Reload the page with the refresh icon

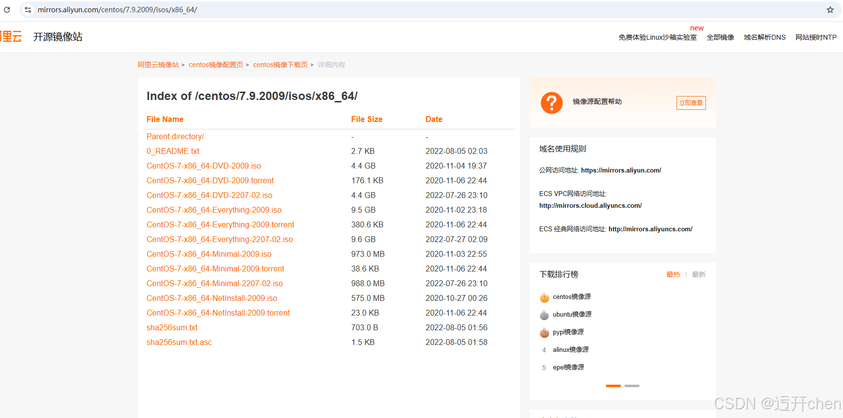[7, 10]
